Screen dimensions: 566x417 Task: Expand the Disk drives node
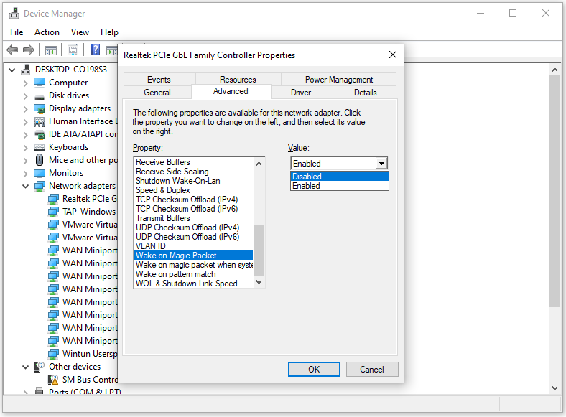click(x=25, y=96)
